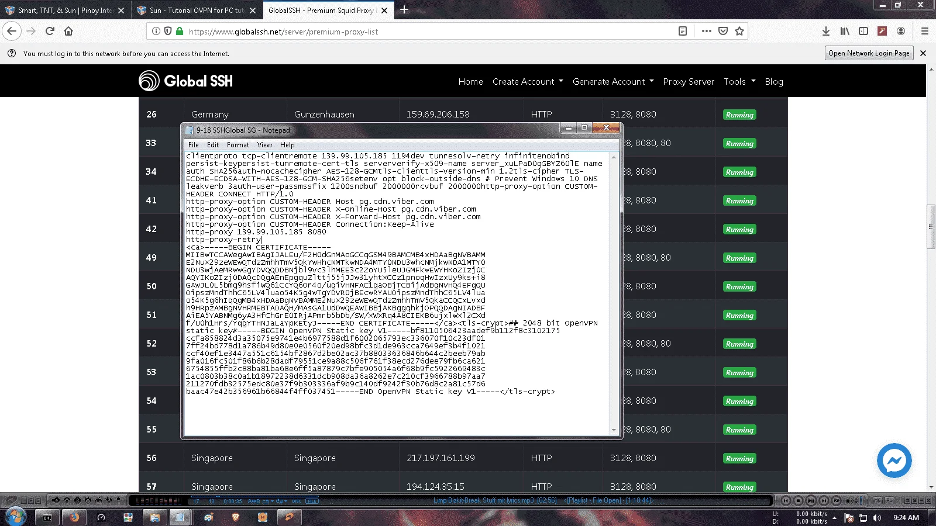Bookmark this page with star

tap(739, 31)
